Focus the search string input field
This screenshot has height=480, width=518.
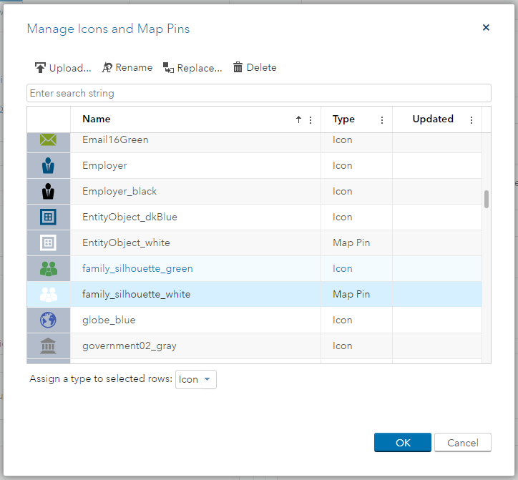point(258,93)
